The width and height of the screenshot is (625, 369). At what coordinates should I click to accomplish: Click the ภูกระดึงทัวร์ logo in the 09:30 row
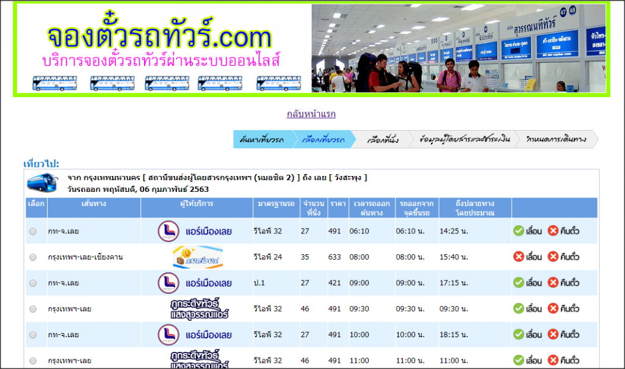click(199, 309)
